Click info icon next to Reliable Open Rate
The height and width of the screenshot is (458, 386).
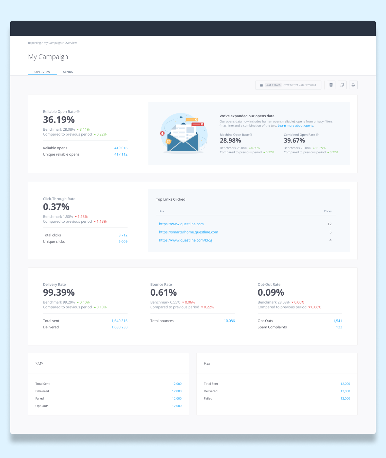pyautogui.click(x=78, y=112)
